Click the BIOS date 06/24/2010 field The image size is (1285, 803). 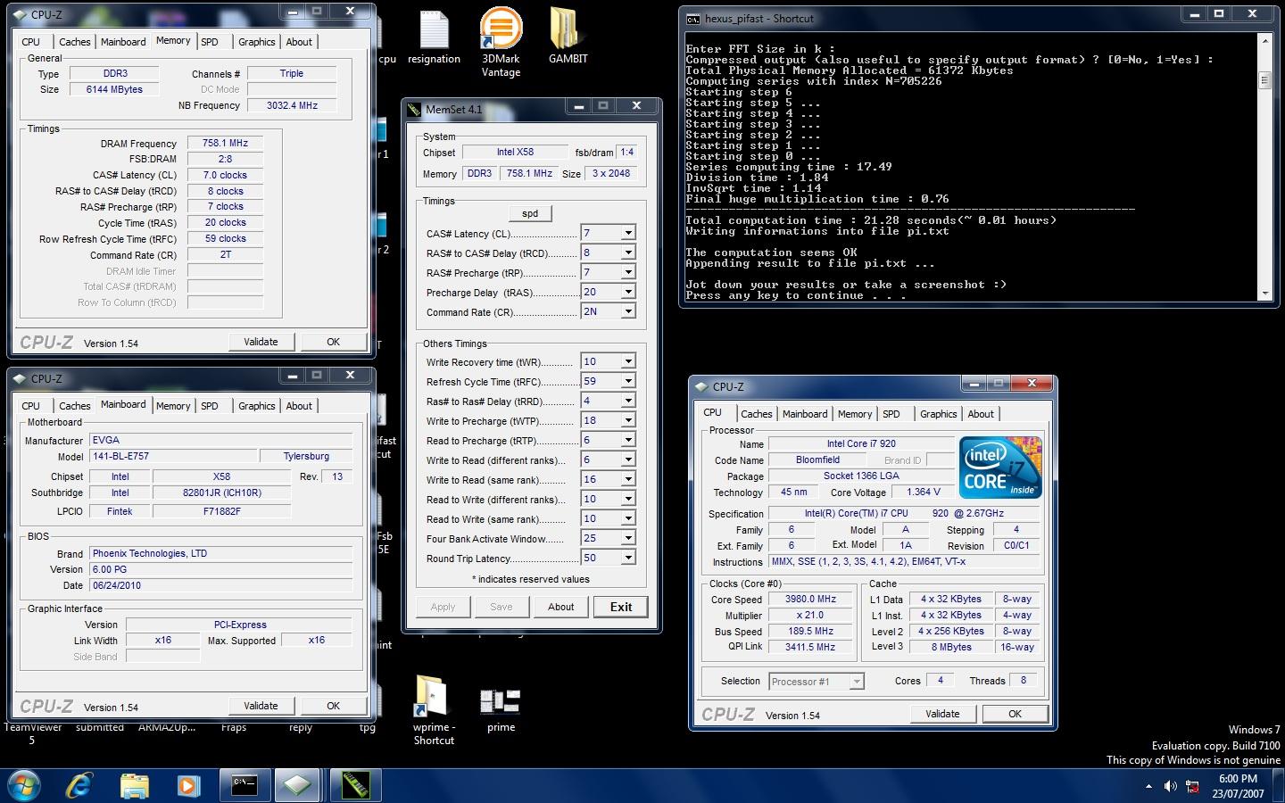click(221, 585)
